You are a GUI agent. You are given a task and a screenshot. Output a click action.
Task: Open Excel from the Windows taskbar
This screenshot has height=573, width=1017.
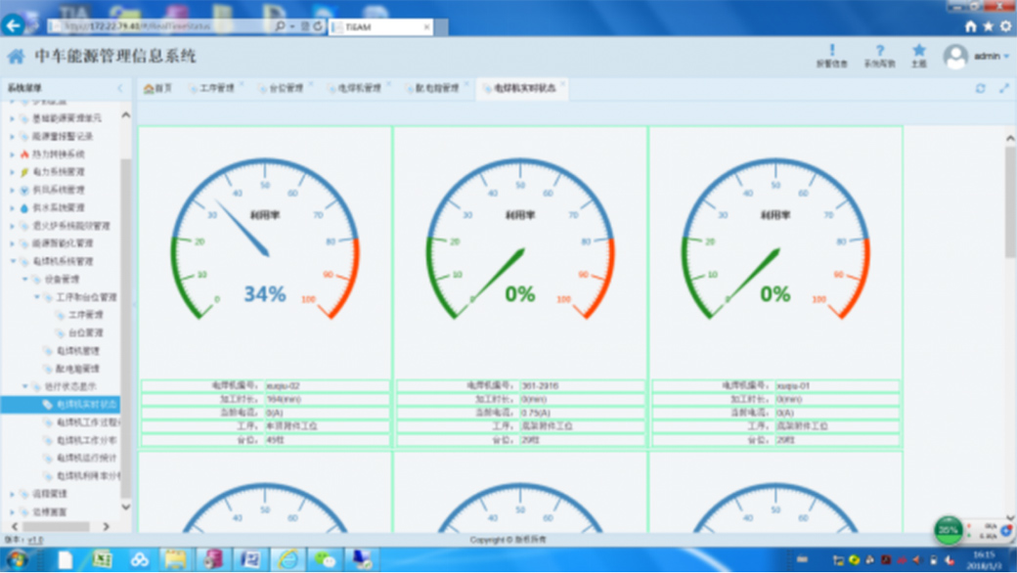click(x=101, y=558)
